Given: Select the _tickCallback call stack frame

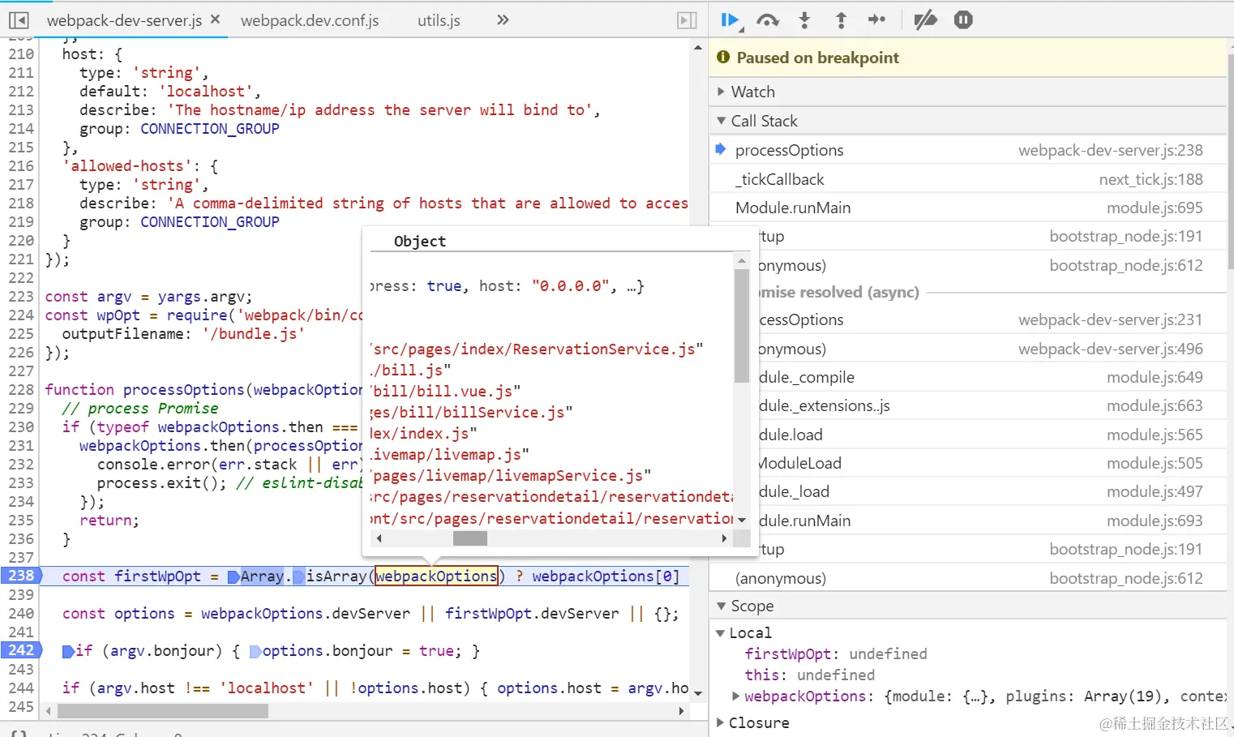Looking at the screenshot, I should [967, 179].
